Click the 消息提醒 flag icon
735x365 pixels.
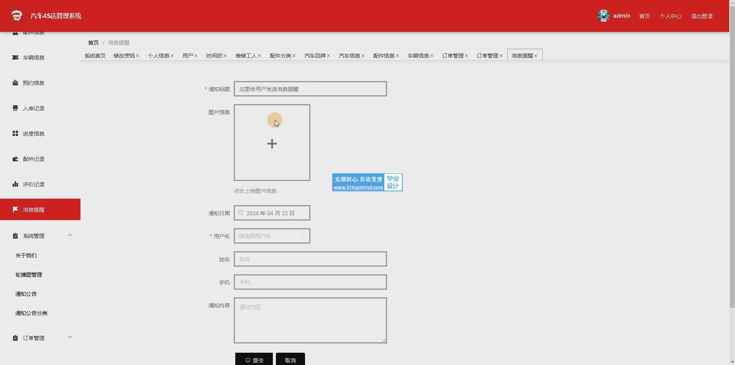click(x=15, y=209)
